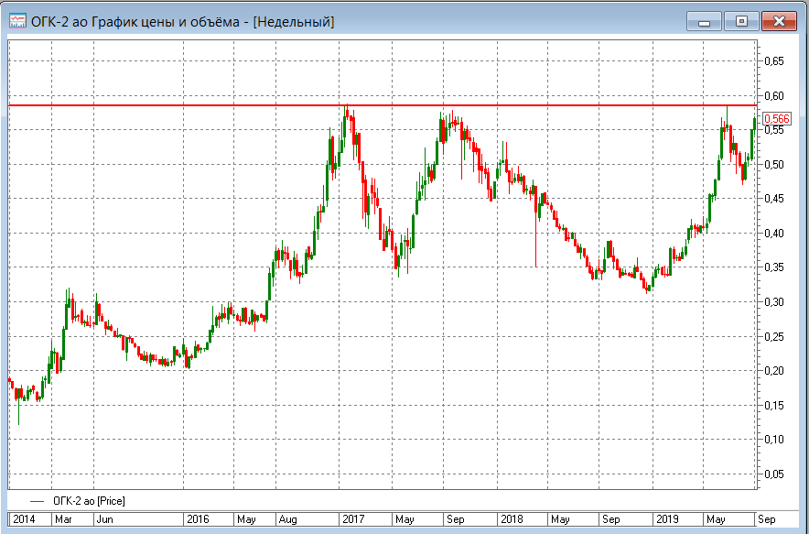Screen dimensions: 809x534
Task: Click the red legend line marker
Action: 37,501
